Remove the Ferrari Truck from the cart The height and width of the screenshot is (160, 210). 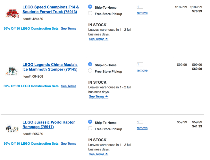[x=142, y=13]
